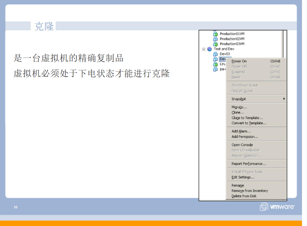Click the VM icon beside the pa- entry
This screenshot has width=307, height=226.
coord(216,69)
